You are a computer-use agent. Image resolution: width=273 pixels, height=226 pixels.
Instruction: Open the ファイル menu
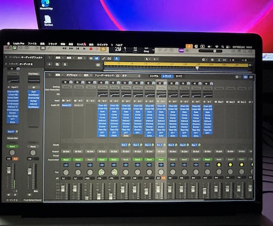click(x=32, y=43)
